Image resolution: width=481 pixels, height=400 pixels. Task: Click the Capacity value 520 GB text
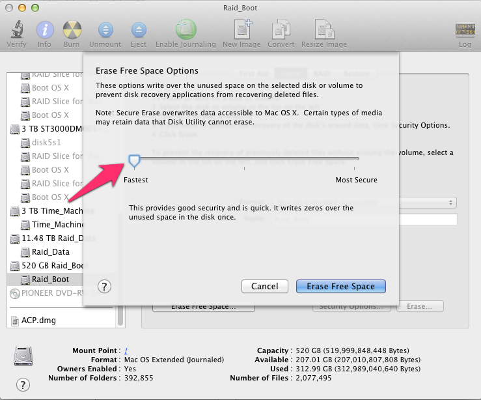click(353, 350)
